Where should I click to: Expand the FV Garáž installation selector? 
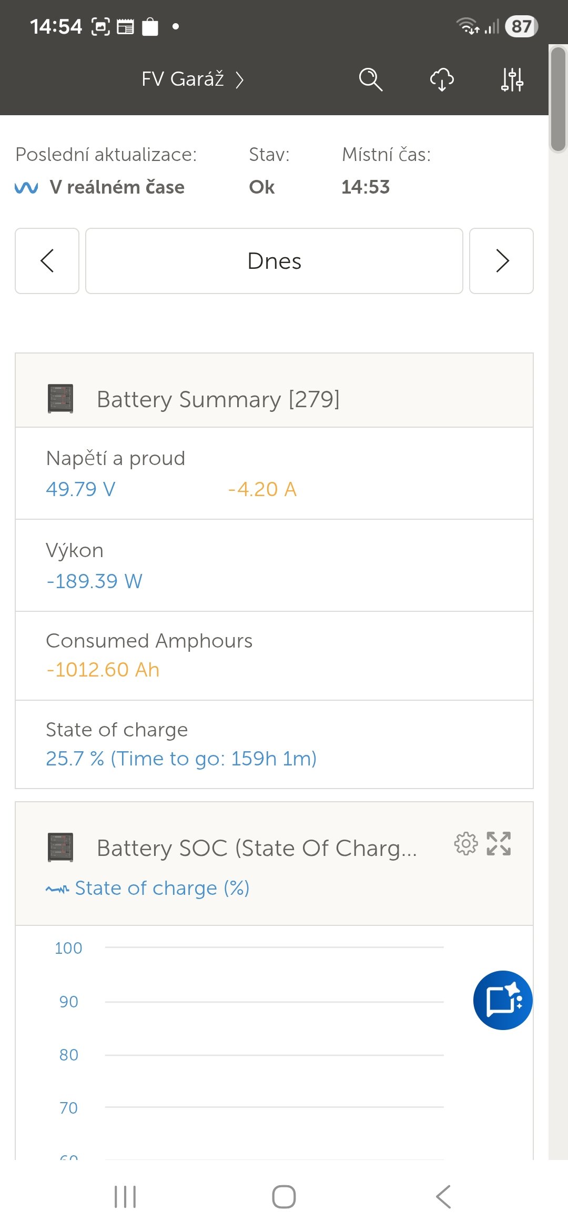tap(192, 79)
